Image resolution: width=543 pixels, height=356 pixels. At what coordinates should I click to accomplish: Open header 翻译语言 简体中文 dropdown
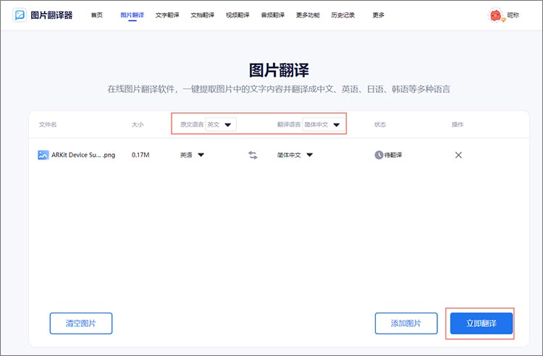pos(324,124)
